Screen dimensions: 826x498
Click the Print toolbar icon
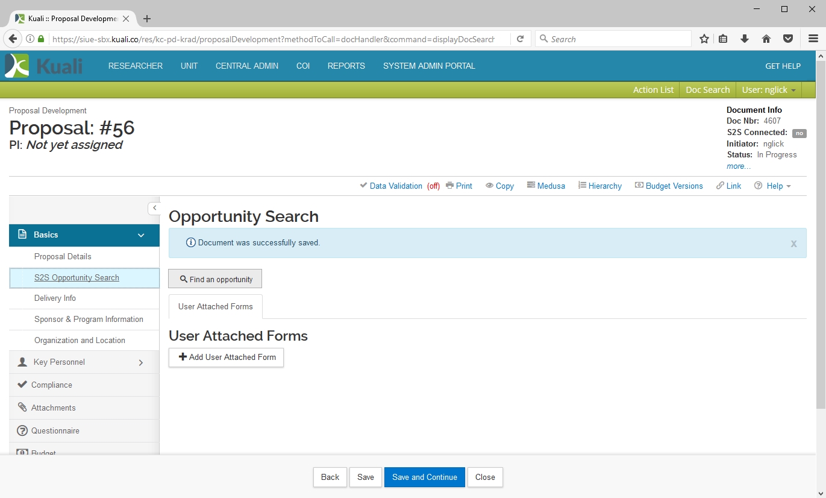point(449,186)
